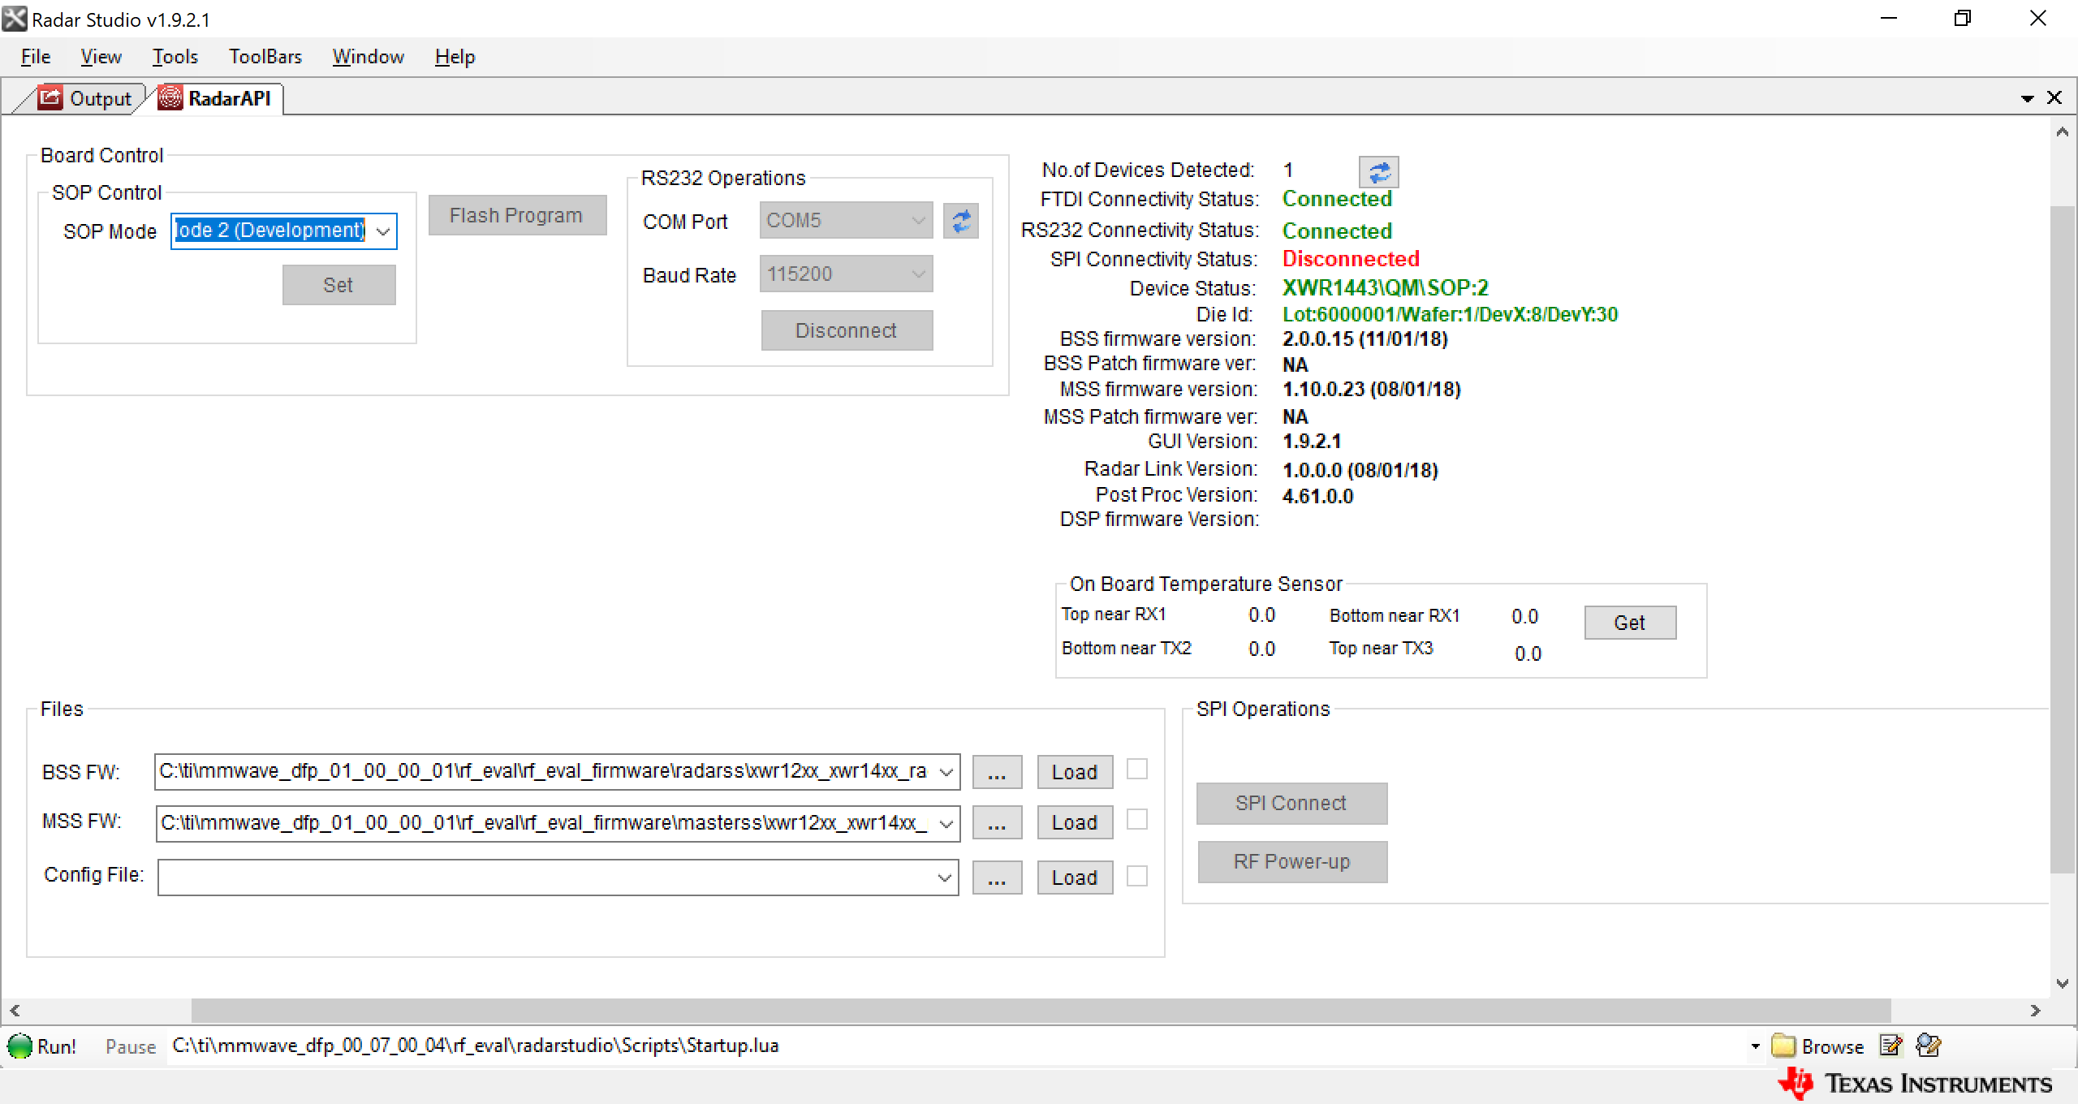Image resolution: width=2078 pixels, height=1104 pixels.
Task: Browse for the BSS FW file
Action: [997, 772]
